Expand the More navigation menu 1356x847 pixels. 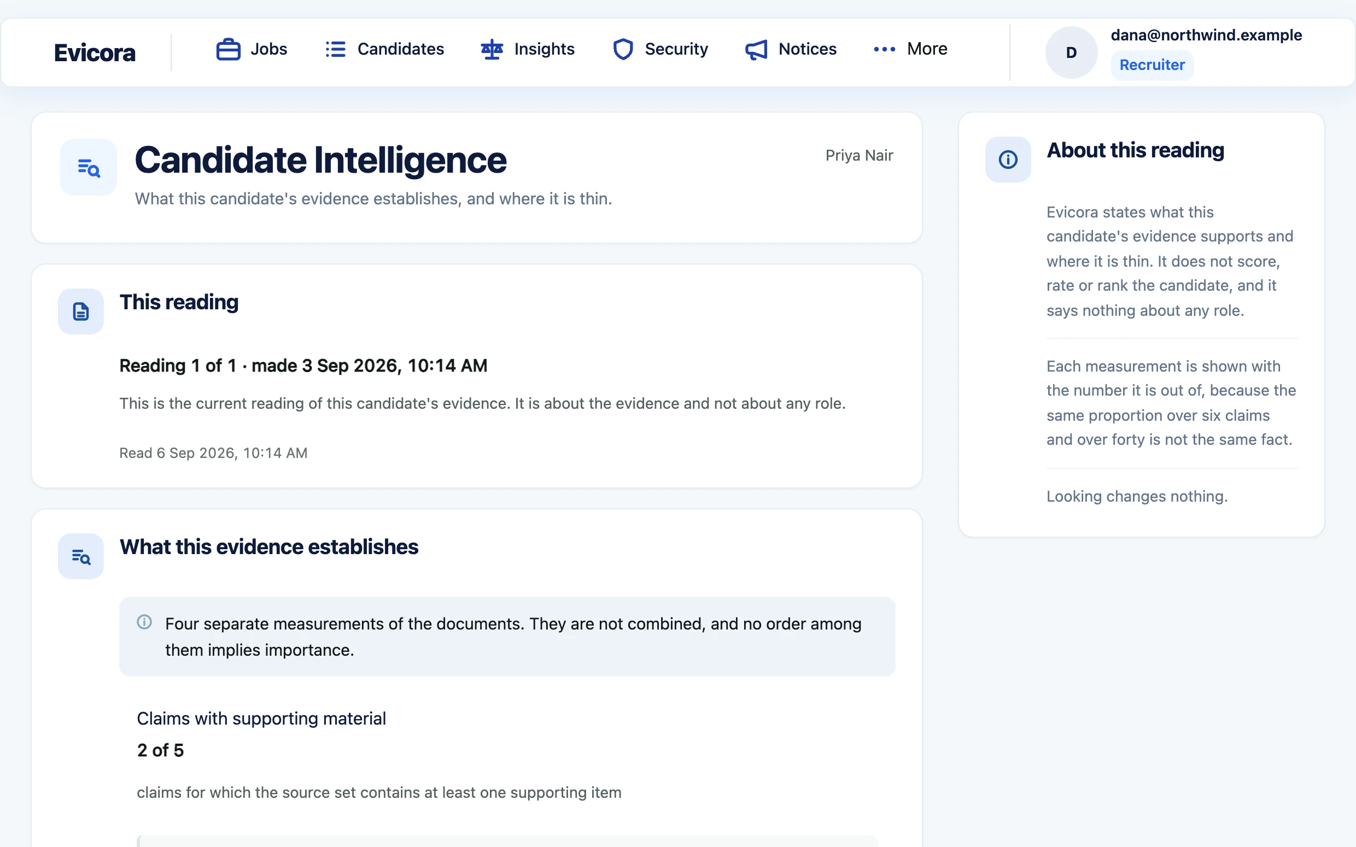(910, 49)
